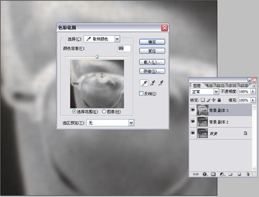
Task: Click the opacity 100% field
Action: pyautogui.click(x=244, y=92)
